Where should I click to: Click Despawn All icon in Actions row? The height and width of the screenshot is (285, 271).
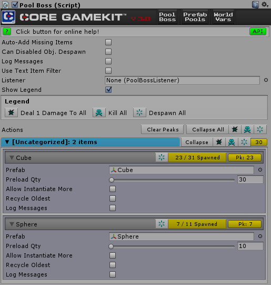coord(260,130)
